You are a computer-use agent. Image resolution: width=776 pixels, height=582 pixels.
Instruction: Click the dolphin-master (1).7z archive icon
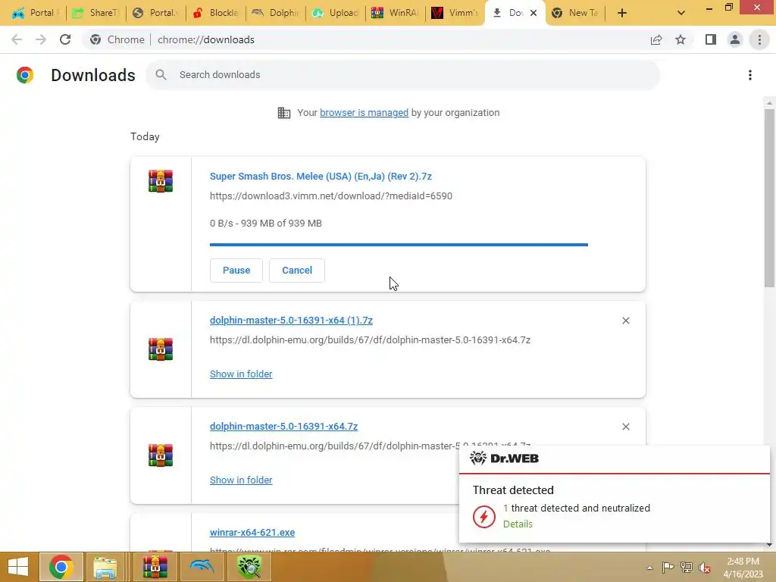(x=161, y=349)
